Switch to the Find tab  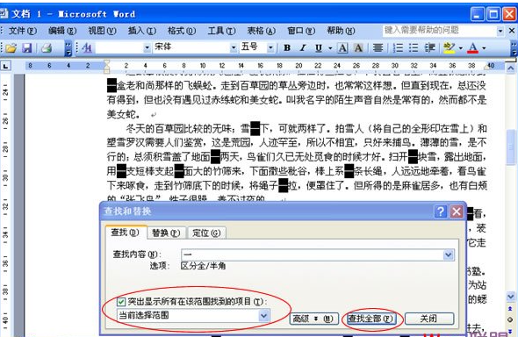[x=126, y=233]
